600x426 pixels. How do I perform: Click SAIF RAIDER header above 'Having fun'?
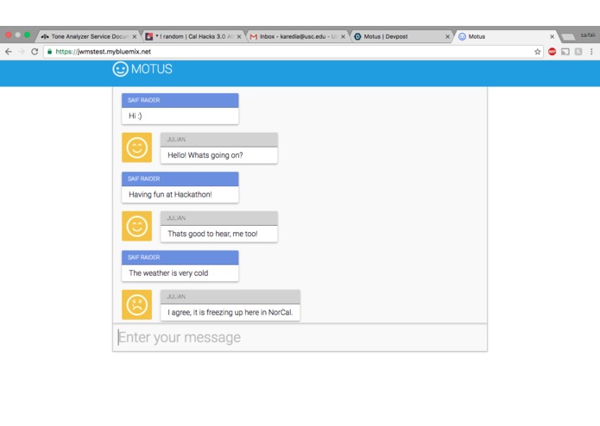tap(180, 179)
